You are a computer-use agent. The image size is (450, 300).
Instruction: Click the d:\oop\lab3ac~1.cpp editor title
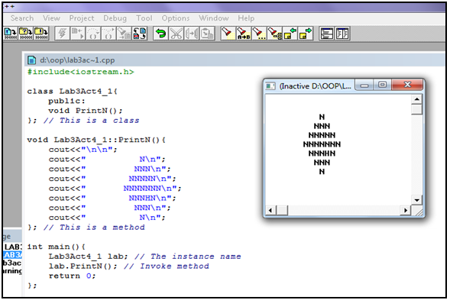(77, 60)
